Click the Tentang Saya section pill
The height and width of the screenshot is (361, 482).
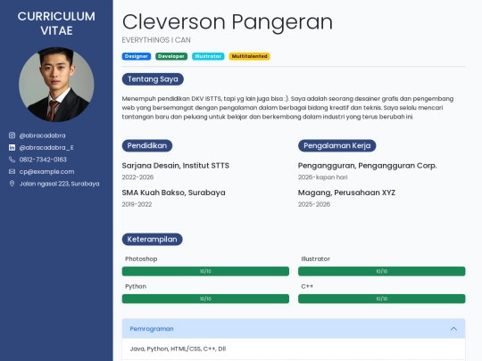click(153, 79)
